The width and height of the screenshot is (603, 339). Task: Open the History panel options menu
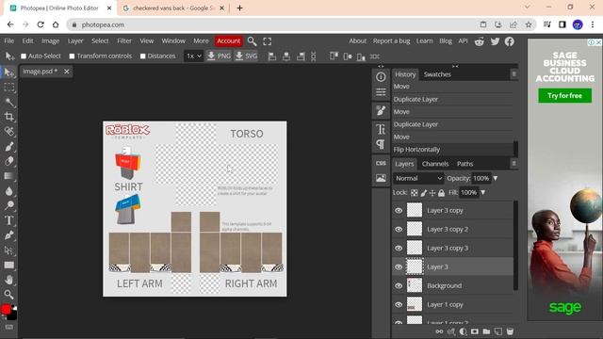click(x=513, y=74)
